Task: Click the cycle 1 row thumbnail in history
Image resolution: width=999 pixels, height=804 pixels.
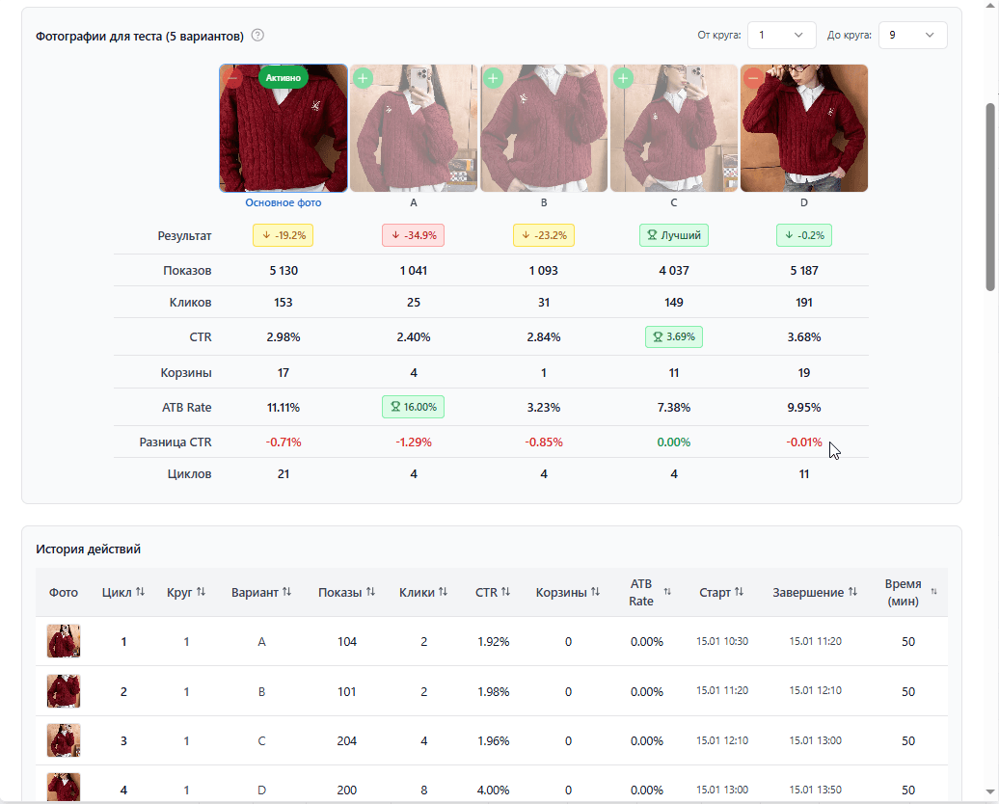Action: click(x=64, y=641)
